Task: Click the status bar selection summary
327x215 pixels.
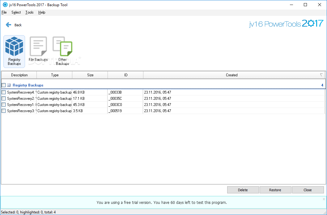Action: pyautogui.click(x=28, y=212)
